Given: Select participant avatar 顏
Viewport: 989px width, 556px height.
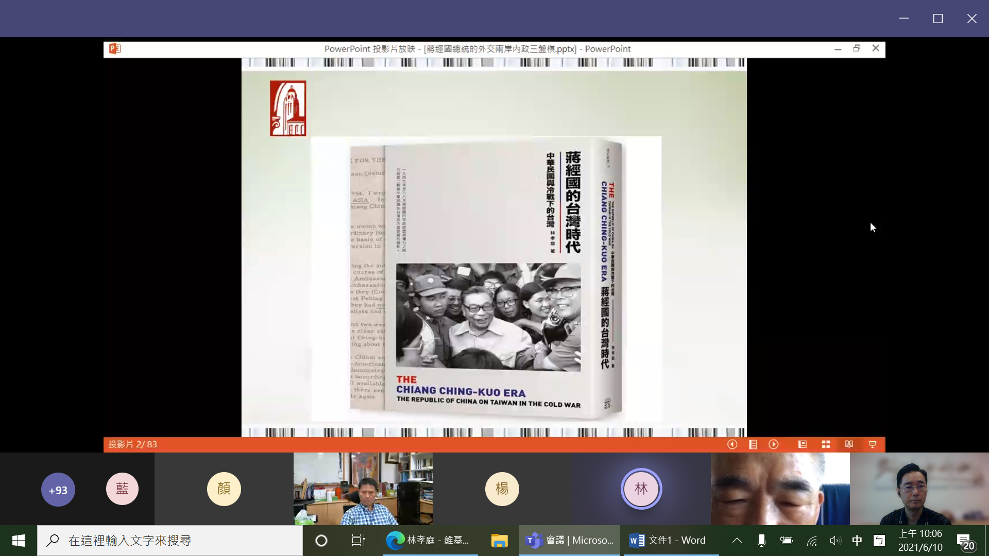Looking at the screenshot, I should click(x=224, y=489).
